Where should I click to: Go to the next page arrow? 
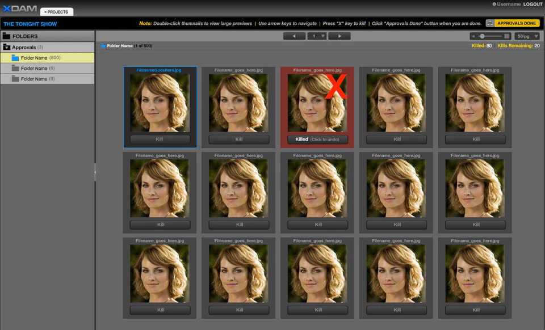(x=339, y=36)
